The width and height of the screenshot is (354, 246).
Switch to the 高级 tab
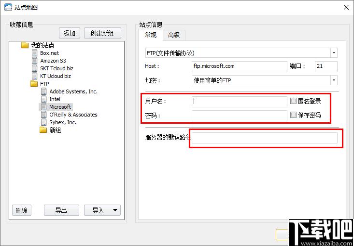[x=174, y=35]
